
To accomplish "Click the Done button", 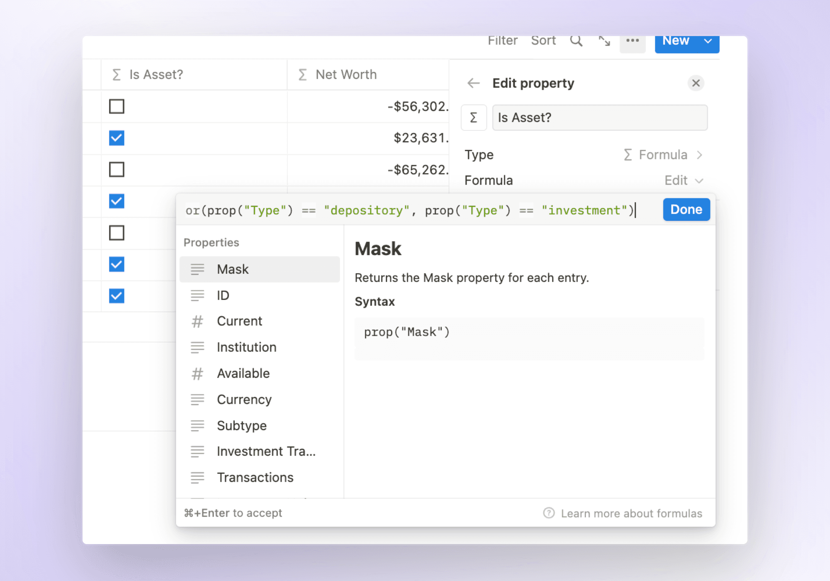I will pyautogui.click(x=686, y=210).
